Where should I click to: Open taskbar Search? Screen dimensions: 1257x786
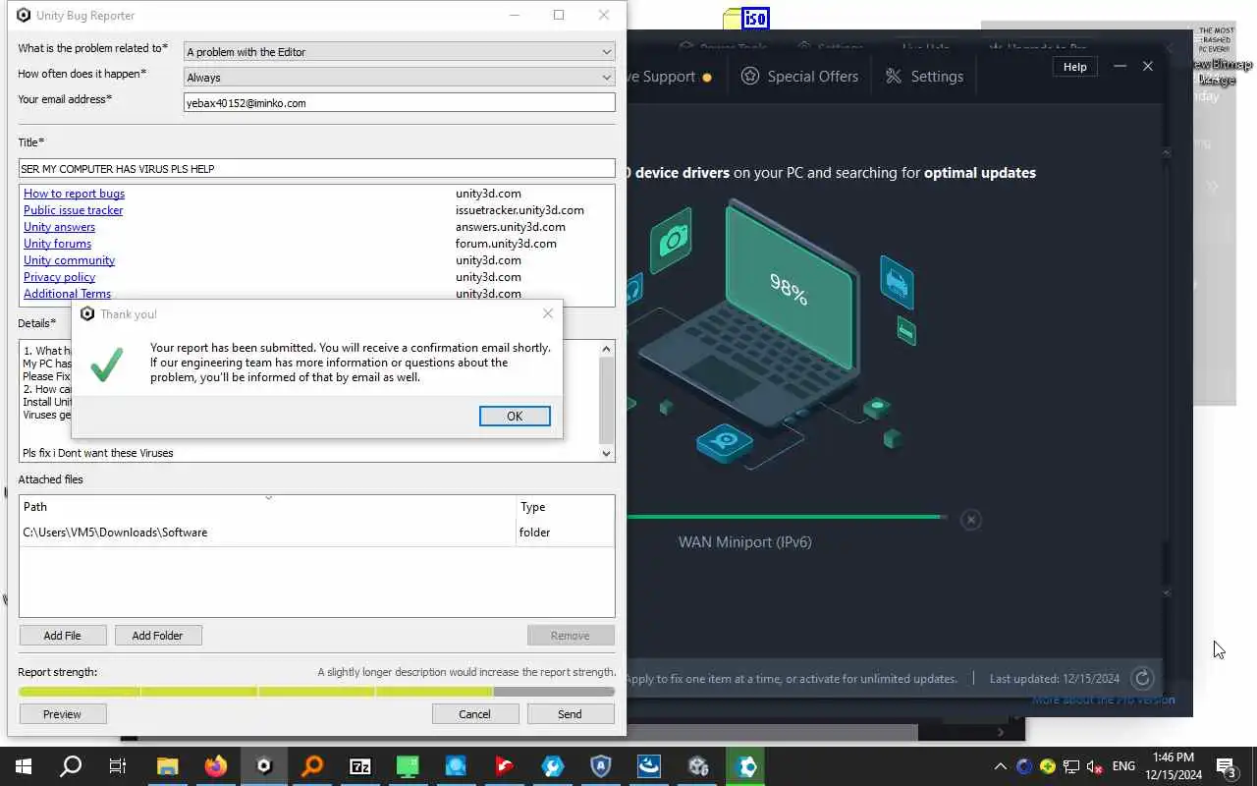click(71, 766)
